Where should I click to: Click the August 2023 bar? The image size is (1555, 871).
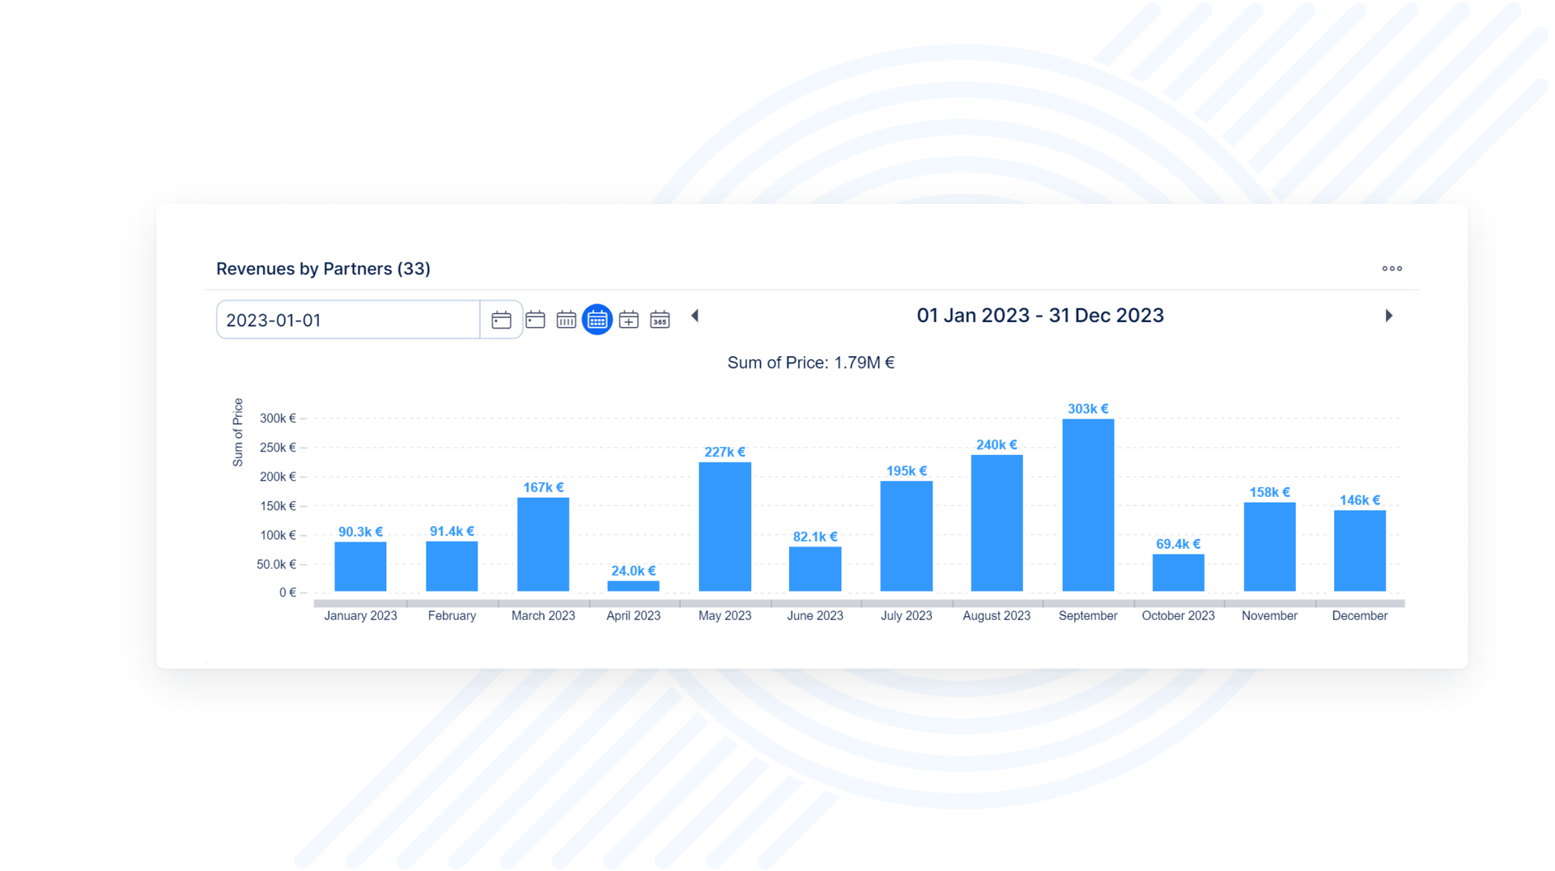coord(996,523)
